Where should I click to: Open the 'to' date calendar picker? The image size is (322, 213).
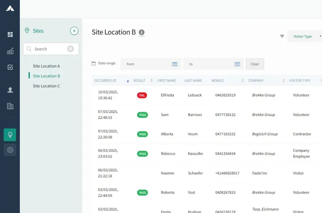tap(237, 64)
